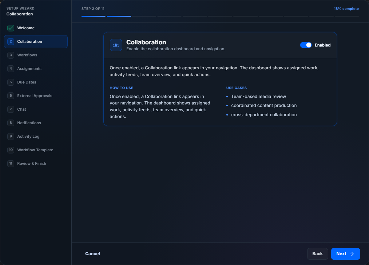Click step number 8 badge for Notifications
369x265 pixels.
tap(11, 123)
